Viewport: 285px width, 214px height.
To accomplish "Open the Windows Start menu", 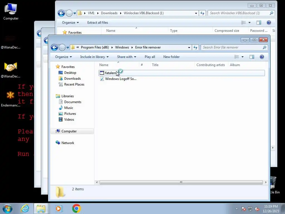I will pos(8,208).
